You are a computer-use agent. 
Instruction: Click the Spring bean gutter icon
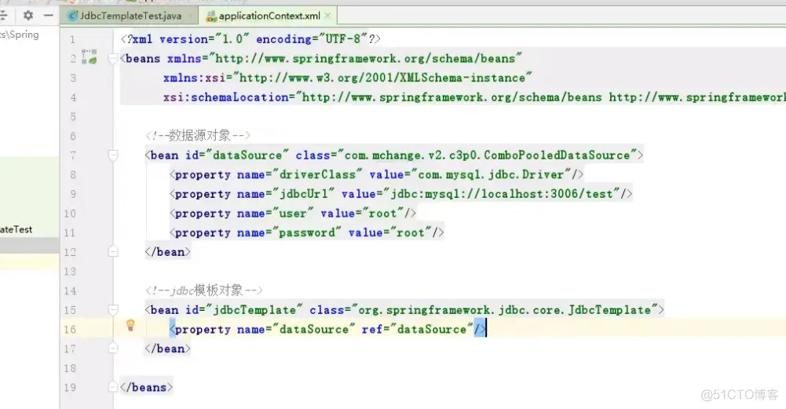[x=90, y=57]
